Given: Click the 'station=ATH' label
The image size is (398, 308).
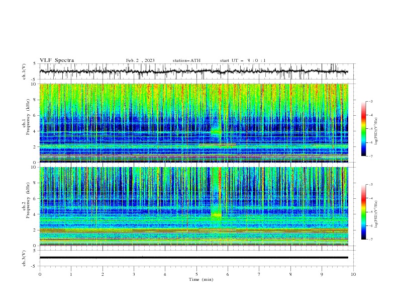Looking at the screenshot, I should [186, 60].
